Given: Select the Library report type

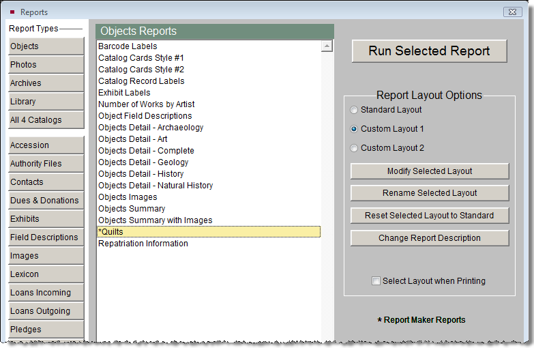Looking at the screenshot, I should click(x=46, y=102).
